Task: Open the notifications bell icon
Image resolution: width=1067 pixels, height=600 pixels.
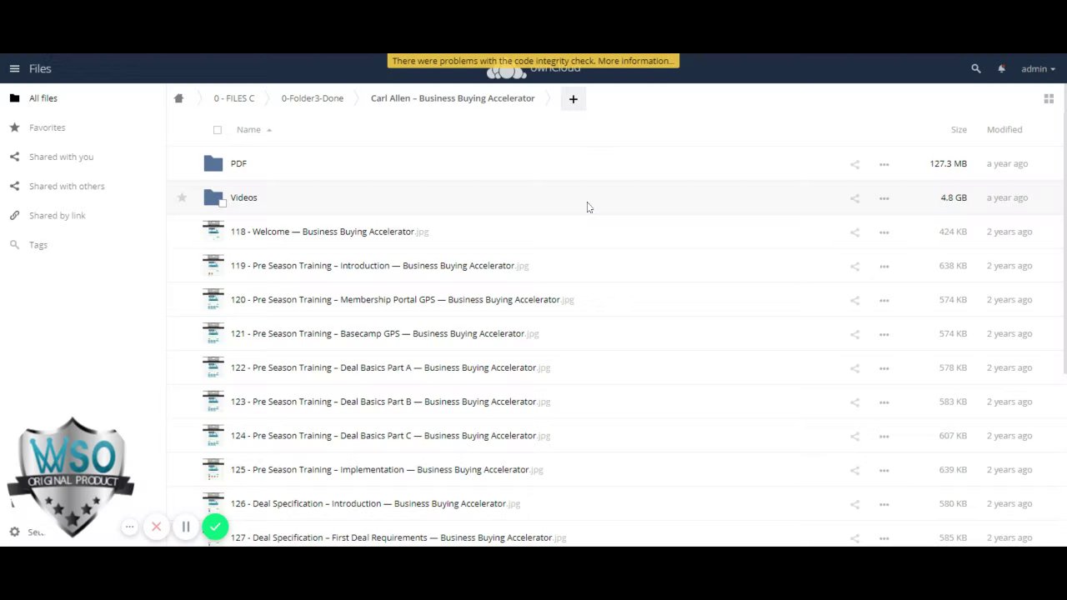Action: pyautogui.click(x=1001, y=69)
